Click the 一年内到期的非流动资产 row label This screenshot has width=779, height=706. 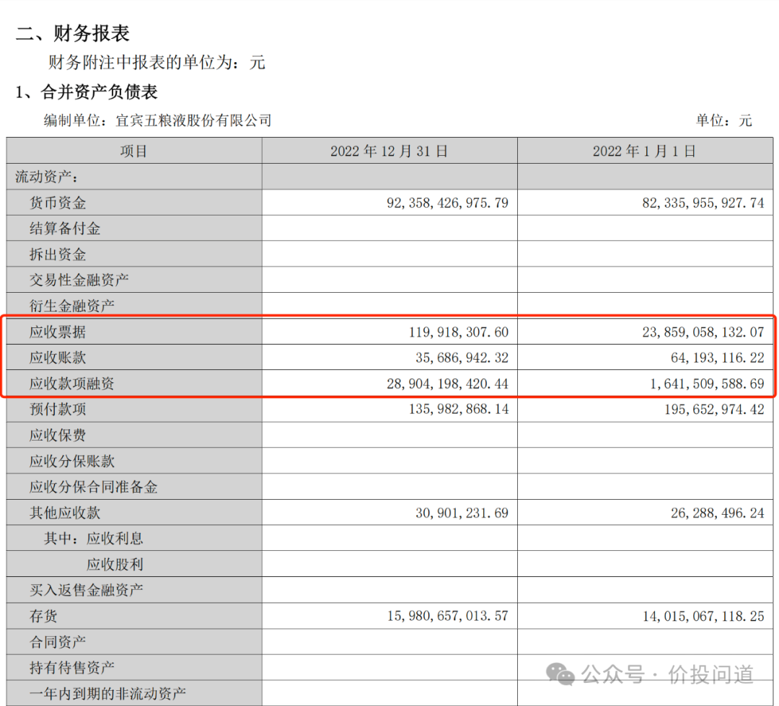pyautogui.click(x=107, y=693)
